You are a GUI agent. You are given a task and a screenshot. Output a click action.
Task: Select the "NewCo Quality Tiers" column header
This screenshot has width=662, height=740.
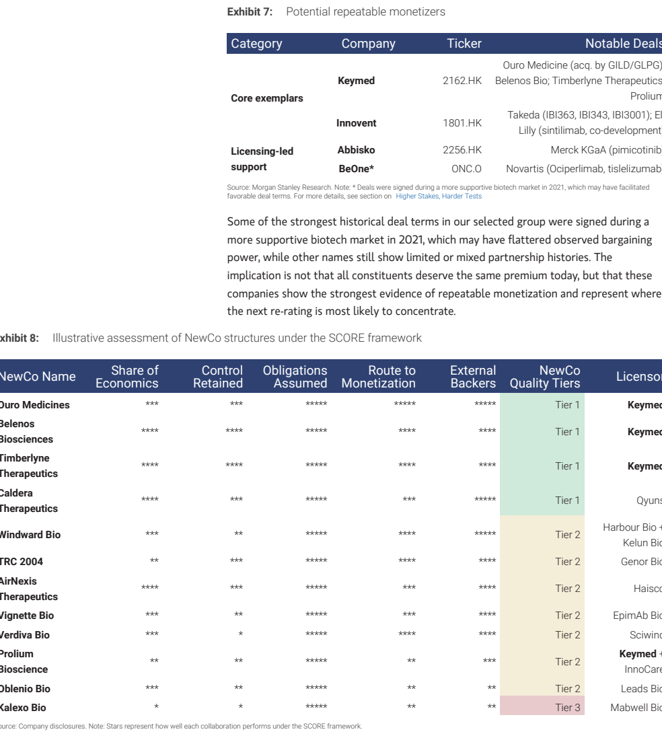tap(545, 377)
